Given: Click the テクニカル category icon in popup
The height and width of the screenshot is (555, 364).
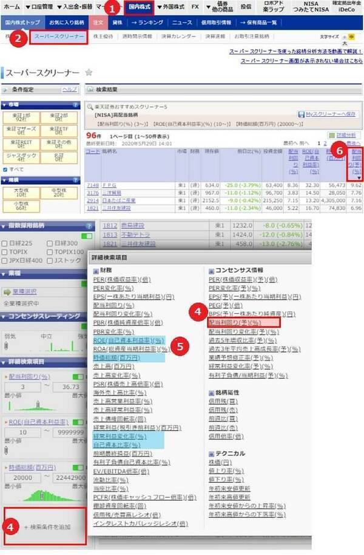Looking at the screenshot, I should point(211,453).
